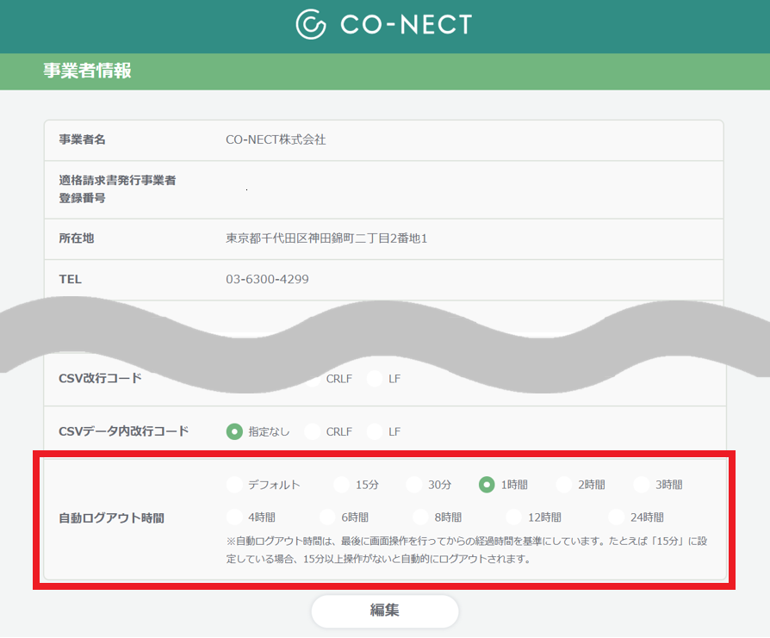Choose LF in the CSV改行コード row
Screen dimensions: 770x638
[x=375, y=379]
